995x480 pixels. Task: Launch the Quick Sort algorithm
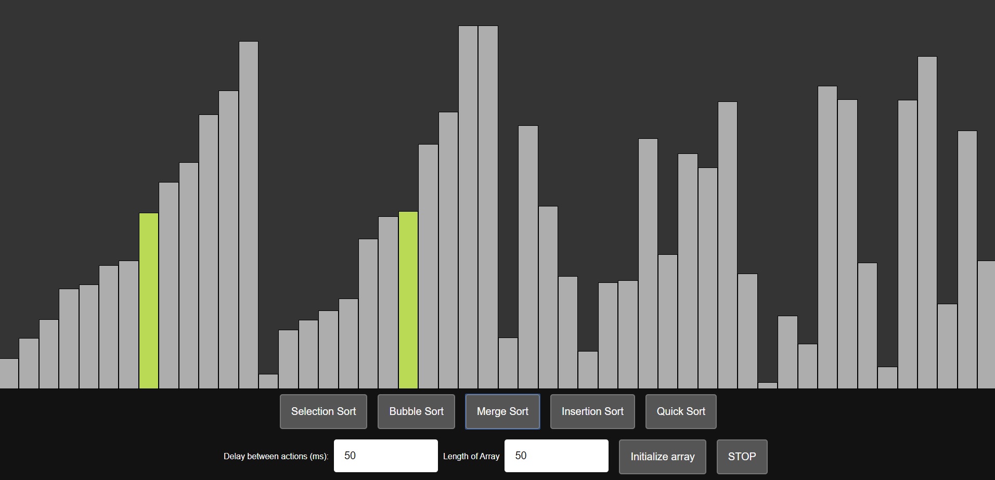[x=680, y=411]
